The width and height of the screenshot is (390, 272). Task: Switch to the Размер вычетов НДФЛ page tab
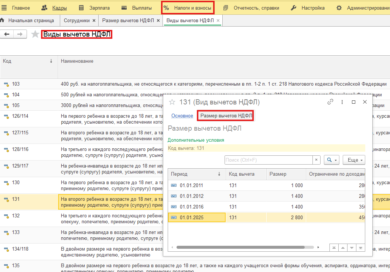click(x=128, y=20)
